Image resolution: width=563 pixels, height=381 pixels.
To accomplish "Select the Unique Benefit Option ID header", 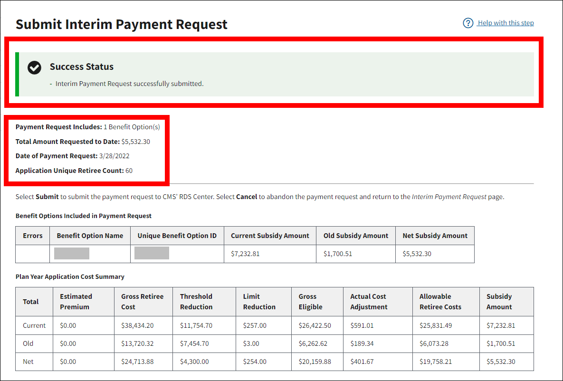I will click(x=177, y=236).
